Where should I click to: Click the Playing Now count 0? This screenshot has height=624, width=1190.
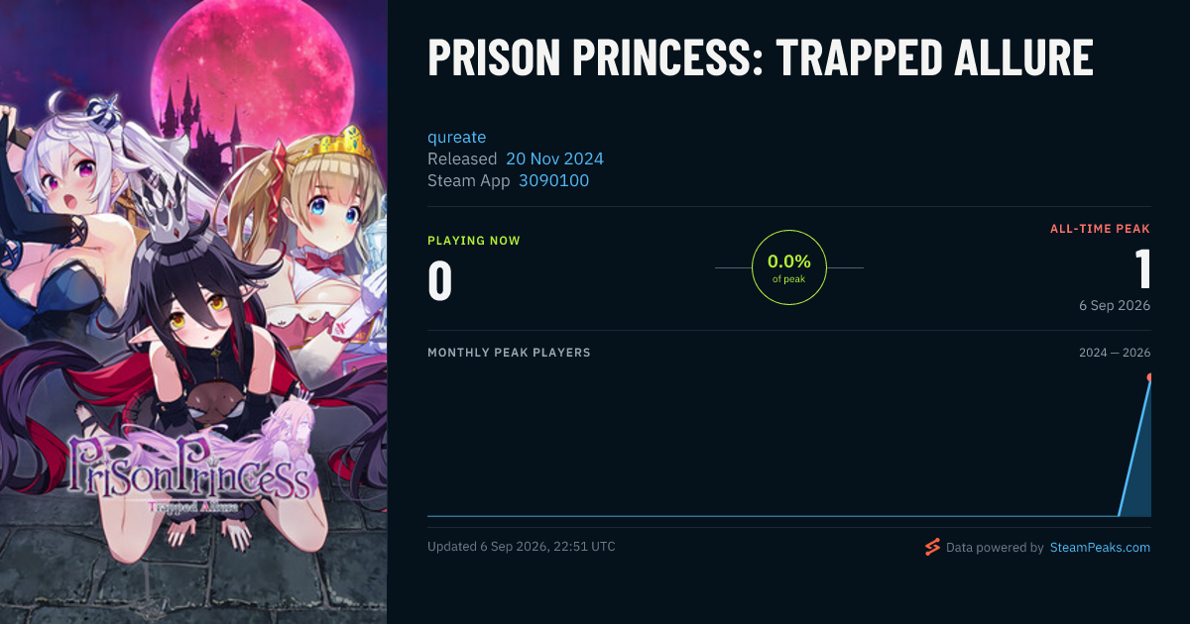click(440, 280)
